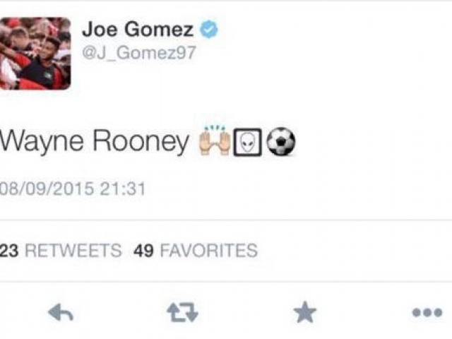Click the blue verified badge

click(x=209, y=29)
